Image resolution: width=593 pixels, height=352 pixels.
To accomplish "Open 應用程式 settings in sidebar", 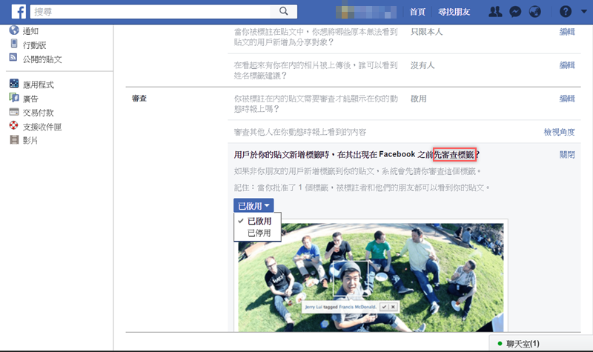I will 39,85.
